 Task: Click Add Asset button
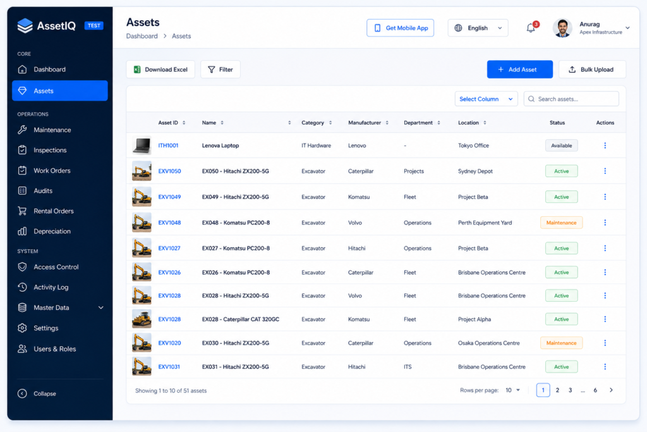[x=520, y=70]
